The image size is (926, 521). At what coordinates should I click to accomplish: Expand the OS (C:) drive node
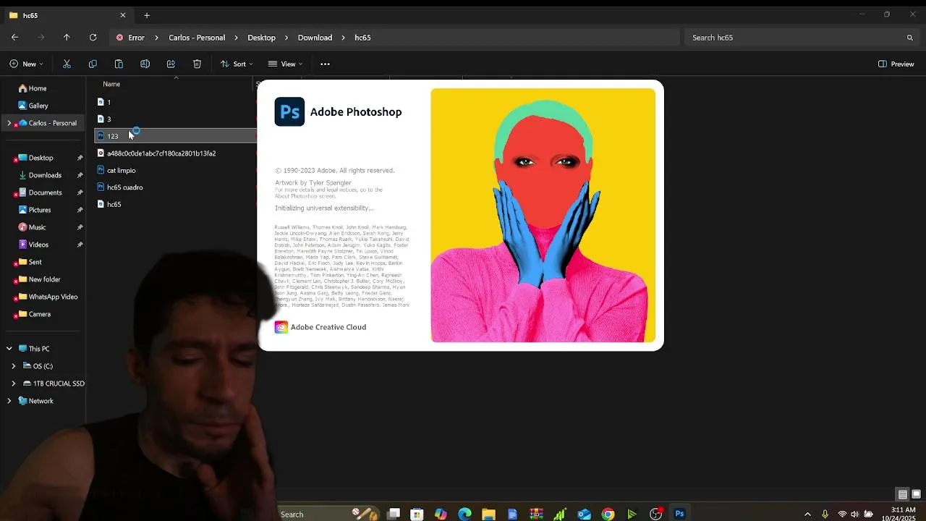pos(13,366)
